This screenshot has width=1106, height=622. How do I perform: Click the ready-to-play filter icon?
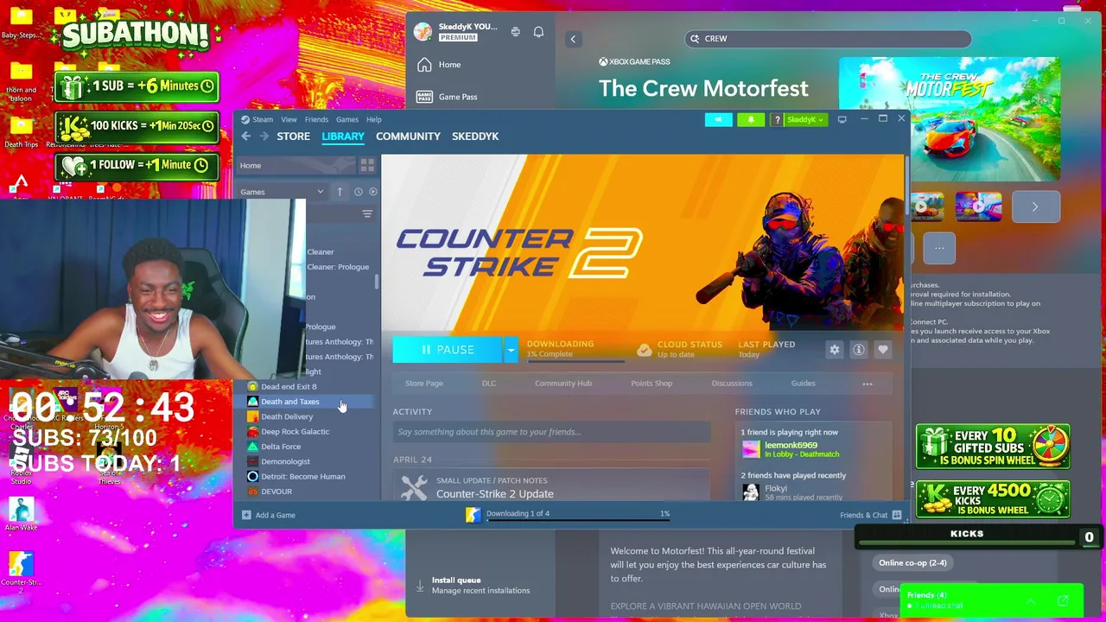click(x=373, y=192)
